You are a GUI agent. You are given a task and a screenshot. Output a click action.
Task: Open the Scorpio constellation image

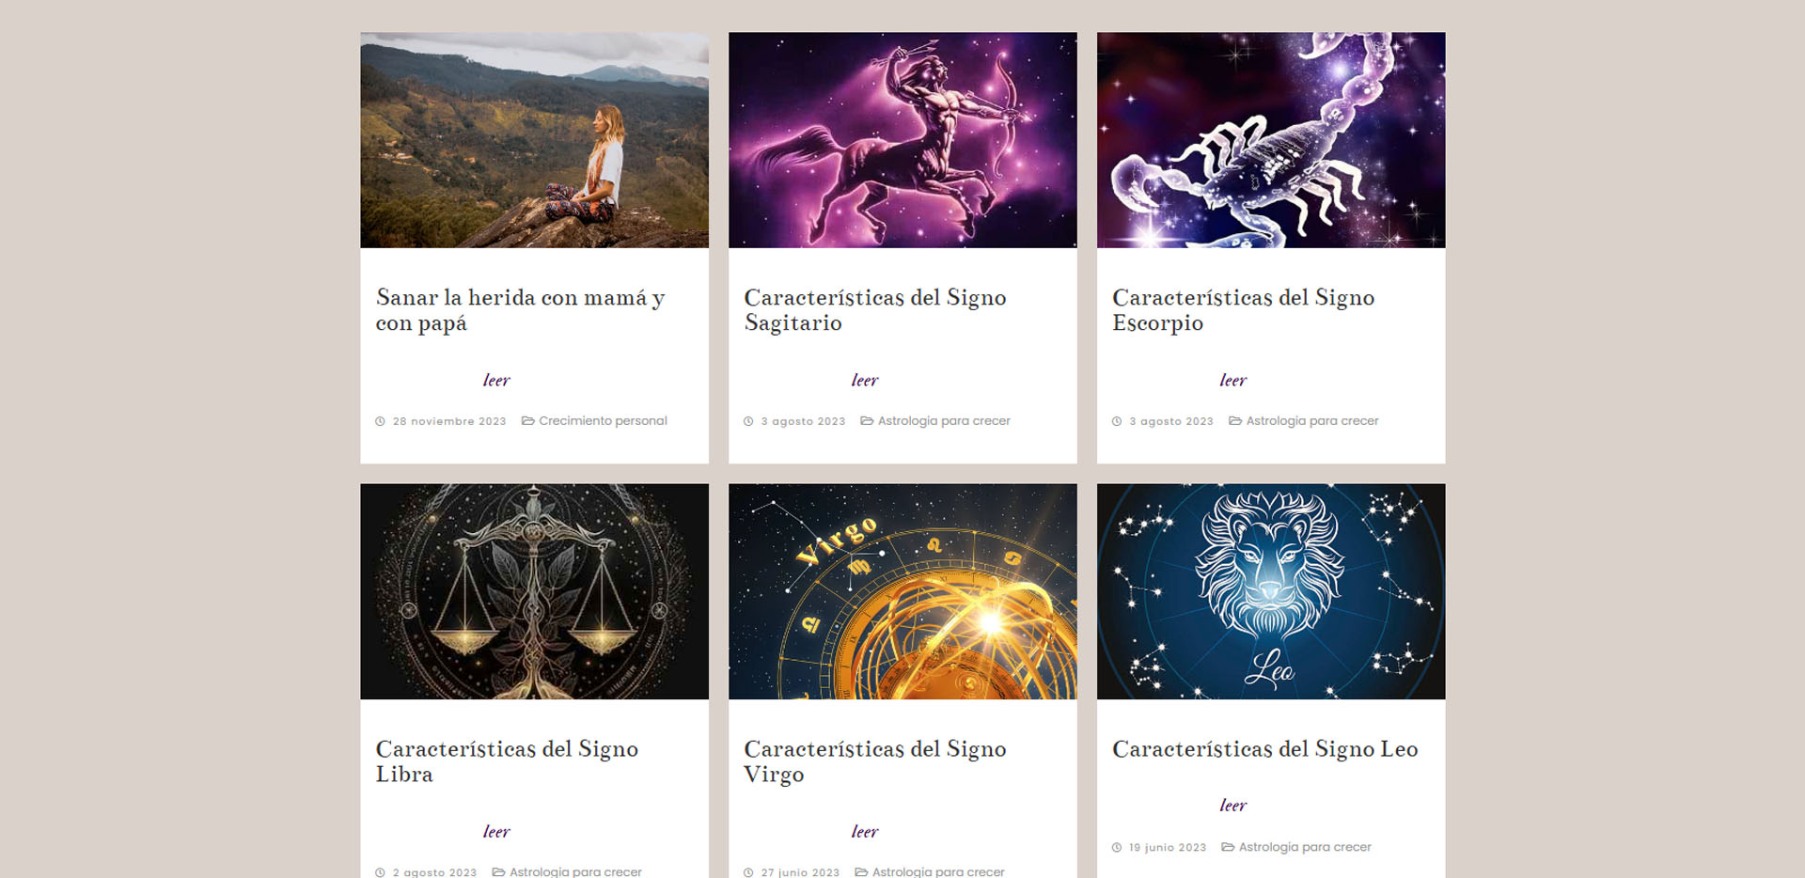coord(1271,140)
